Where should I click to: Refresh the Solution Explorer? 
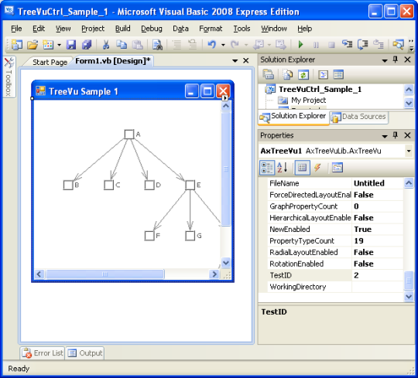(x=303, y=75)
